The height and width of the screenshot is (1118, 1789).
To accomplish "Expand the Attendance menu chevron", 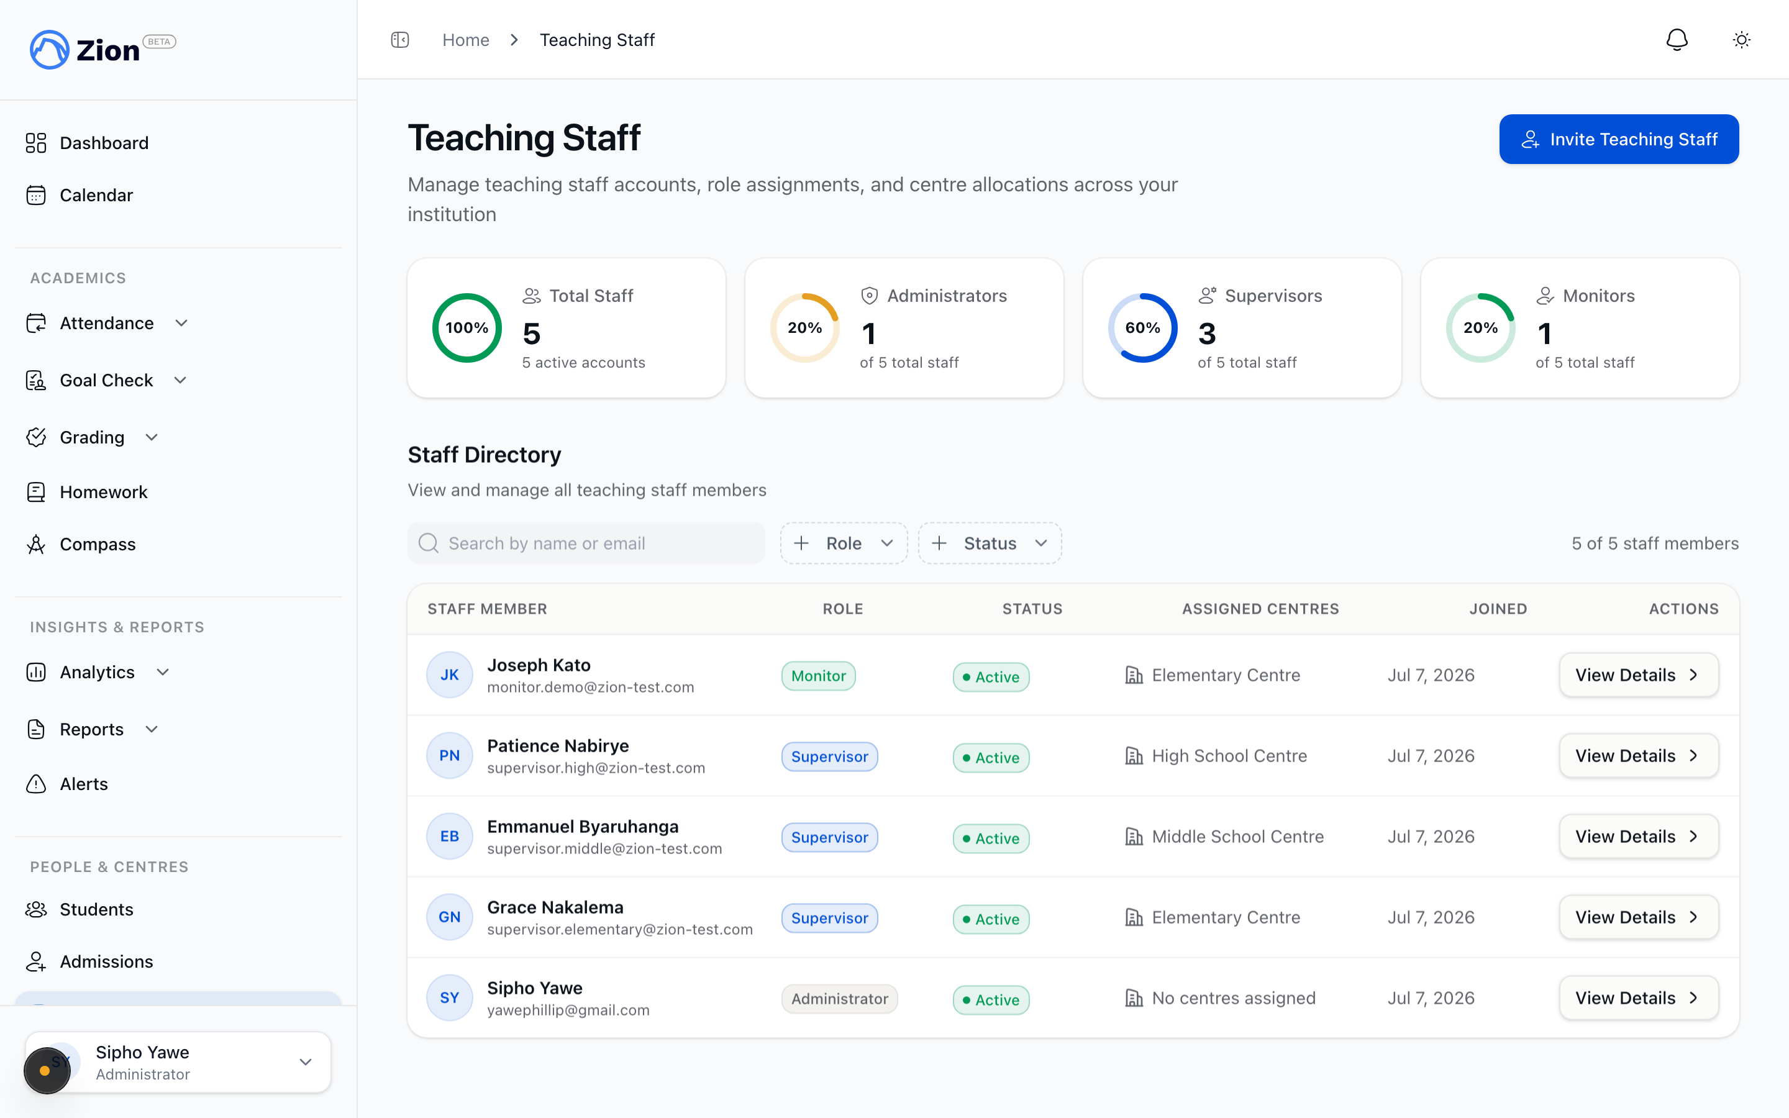I will click(x=181, y=323).
